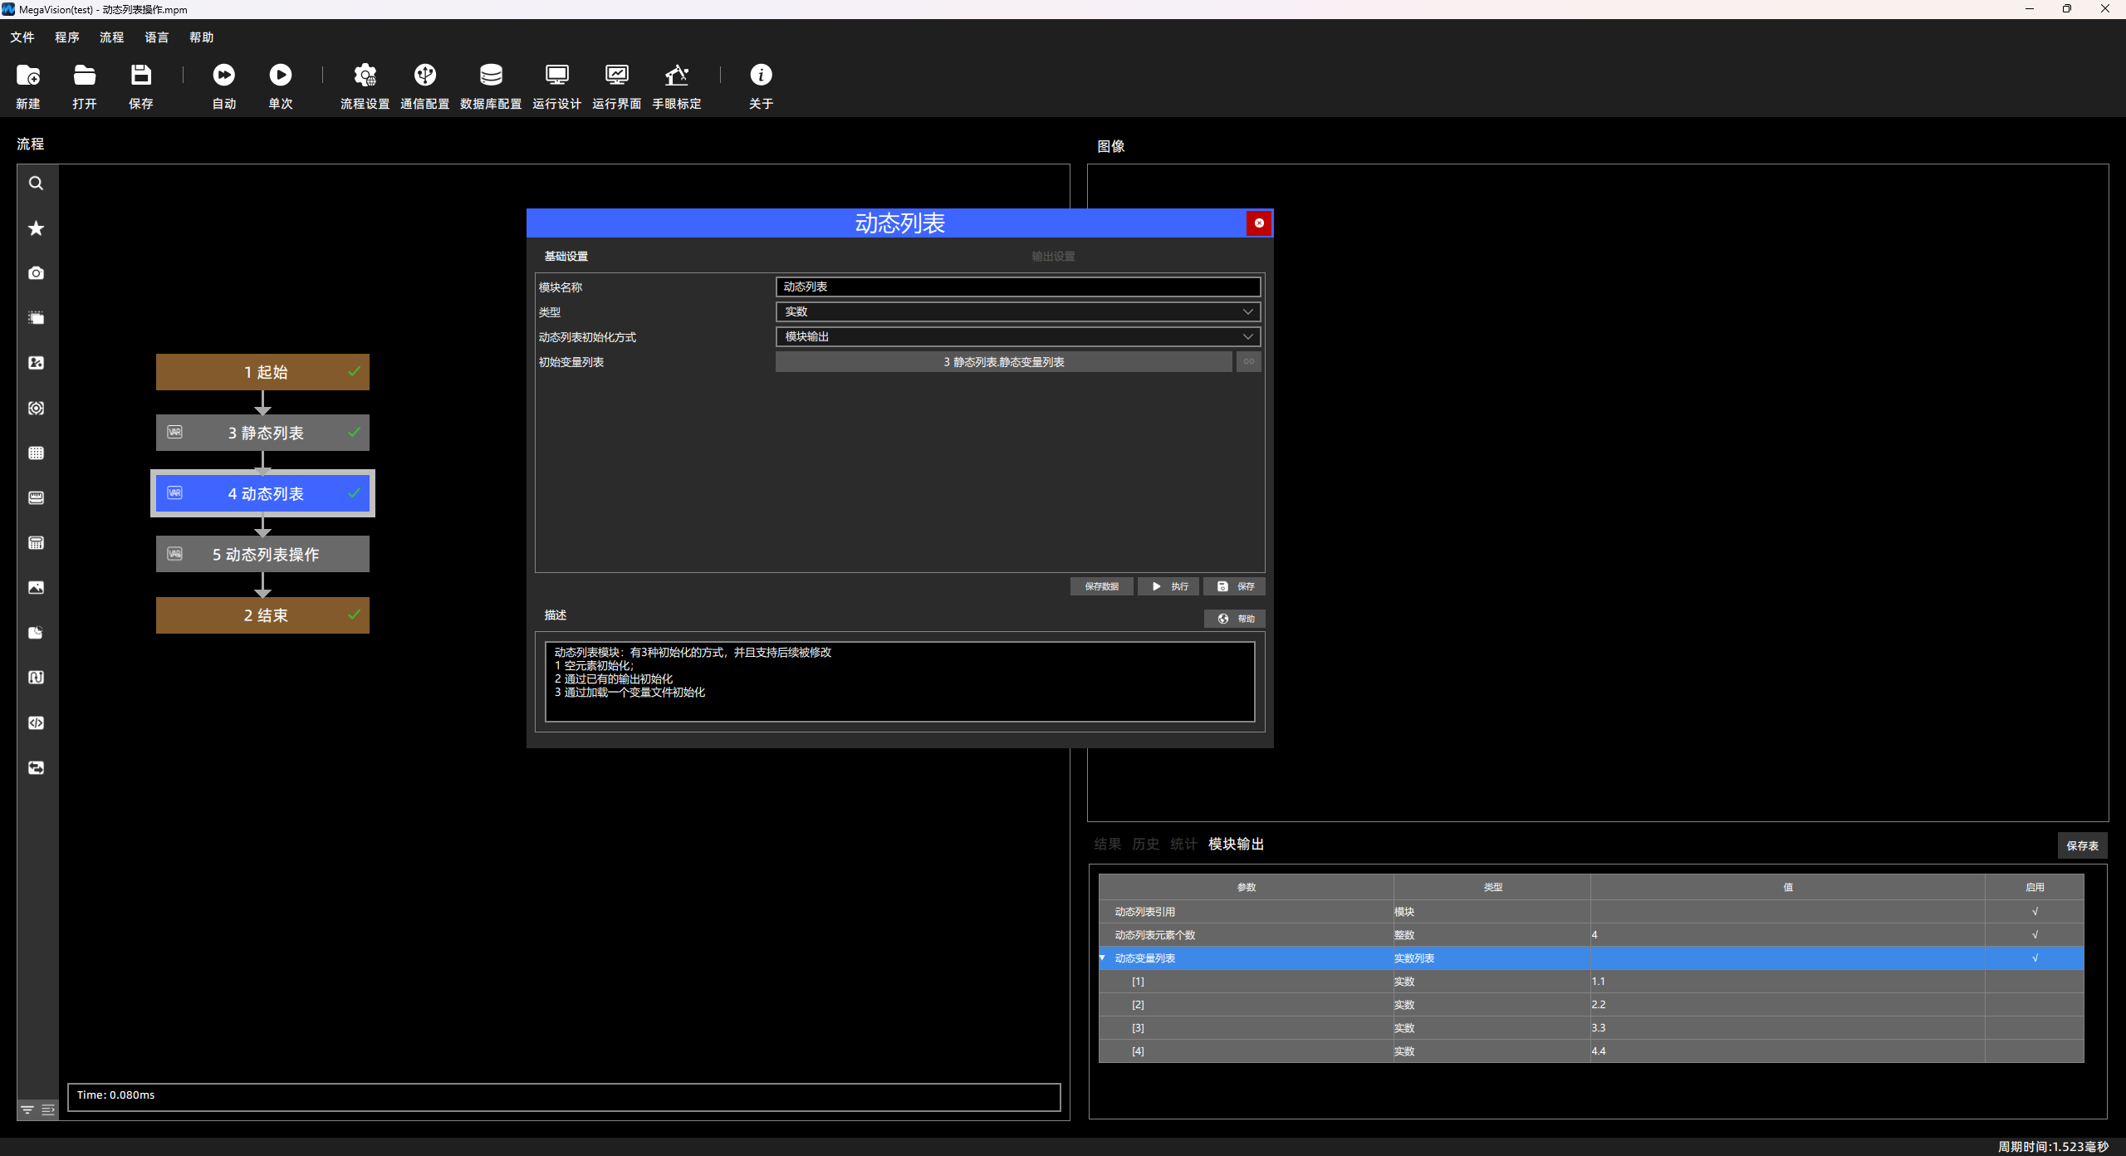Viewport: 2126px width, 1156px height.
Task: Open the 类型 dropdown showing 实数
Action: pyautogui.click(x=1018, y=311)
